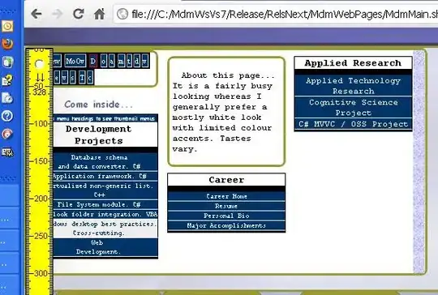
Task: Open the yellow clock icon in the taskbar
Action: [7, 26]
